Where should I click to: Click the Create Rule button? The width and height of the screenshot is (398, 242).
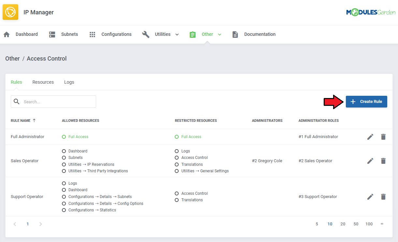pyautogui.click(x=366, y=102)
